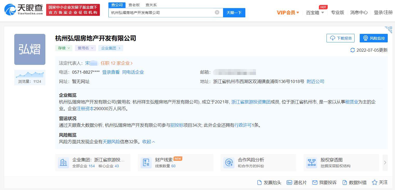
Task: Click the 财产线索 document icon
Action: [x=146, y=163]
